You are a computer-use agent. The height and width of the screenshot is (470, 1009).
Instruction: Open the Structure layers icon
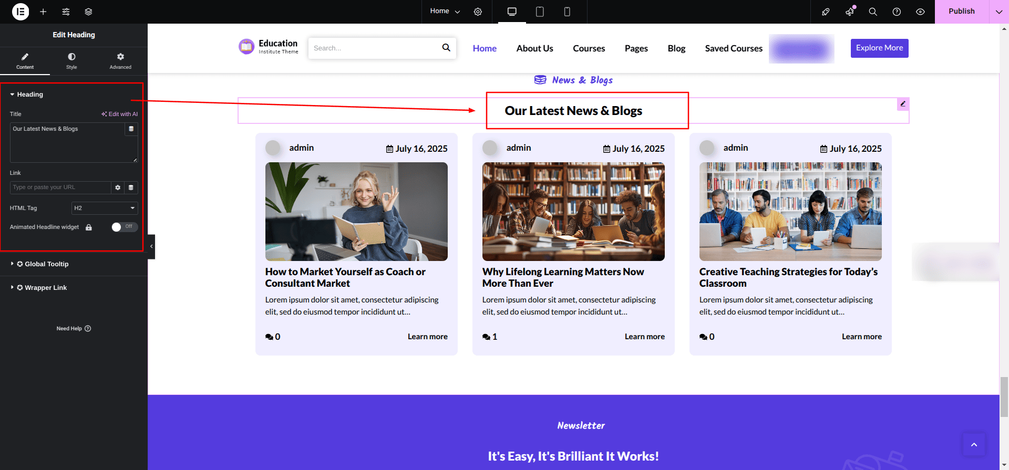[88, 12]
